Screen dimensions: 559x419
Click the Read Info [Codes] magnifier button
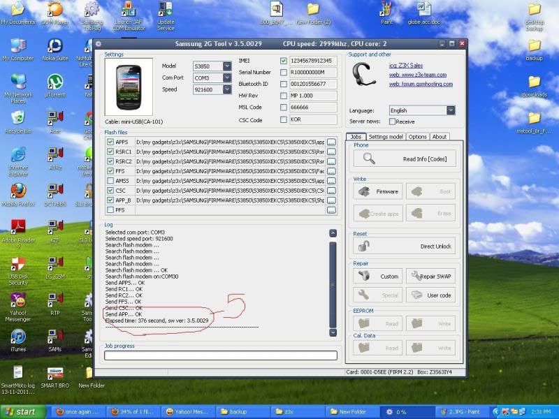click(x=405, y=159)
